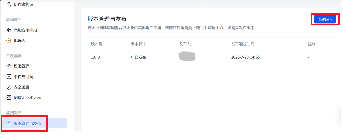Click the 权限管理 lock icon
The width and height of the screenshot is (343, 135).
click(9, 66)
